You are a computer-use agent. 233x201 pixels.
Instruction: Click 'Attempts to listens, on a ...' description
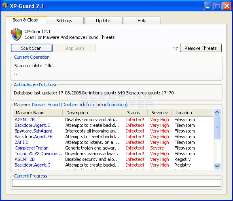[92, 142]
